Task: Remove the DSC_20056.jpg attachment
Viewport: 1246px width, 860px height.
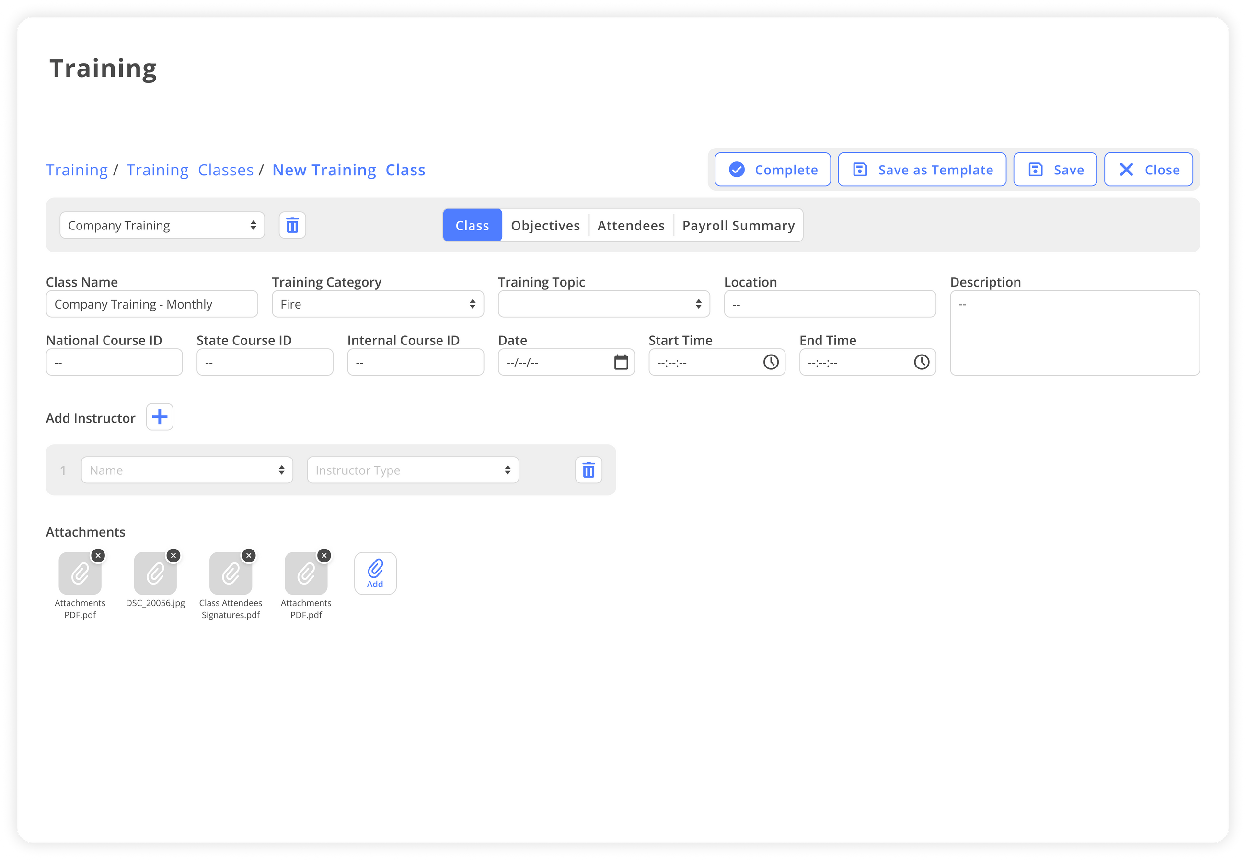Action: click(x=173, y=556)
